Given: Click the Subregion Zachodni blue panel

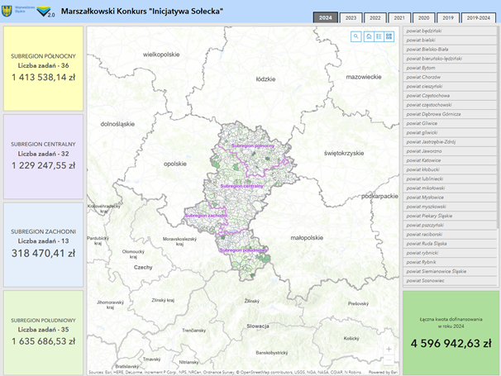Looking at the screenshot, I should tap(43, 243).
